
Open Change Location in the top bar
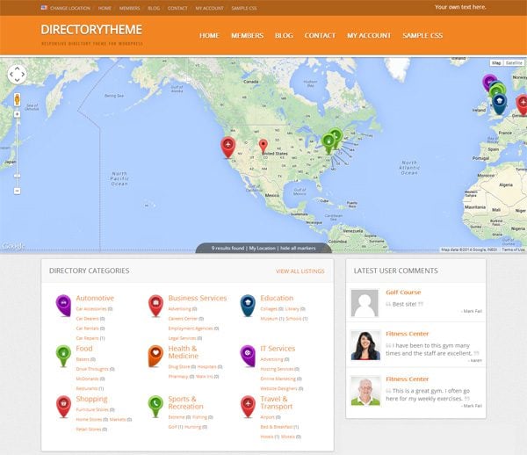pyautogui.click(x=70, y=8)
